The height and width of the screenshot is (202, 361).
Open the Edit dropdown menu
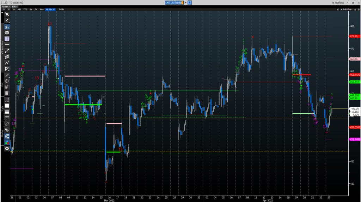pos(14,7)
